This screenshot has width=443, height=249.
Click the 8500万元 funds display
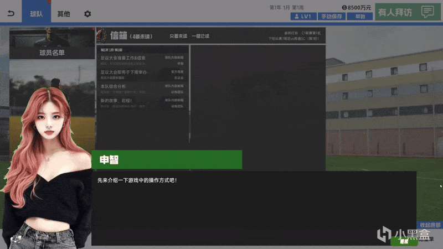(x=356, y=8)
